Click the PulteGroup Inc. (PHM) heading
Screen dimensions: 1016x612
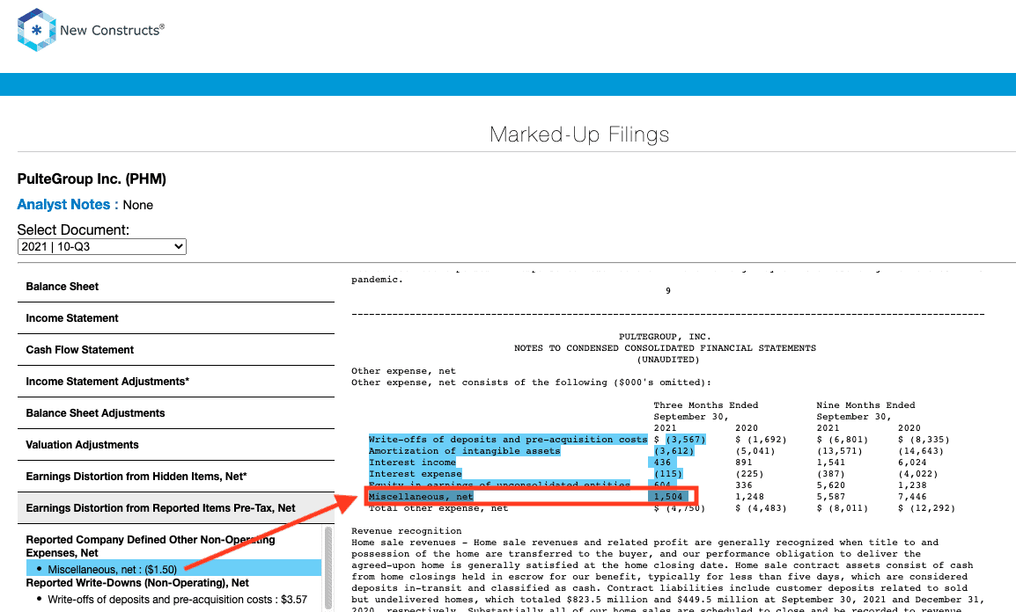[x=92, y=179]
